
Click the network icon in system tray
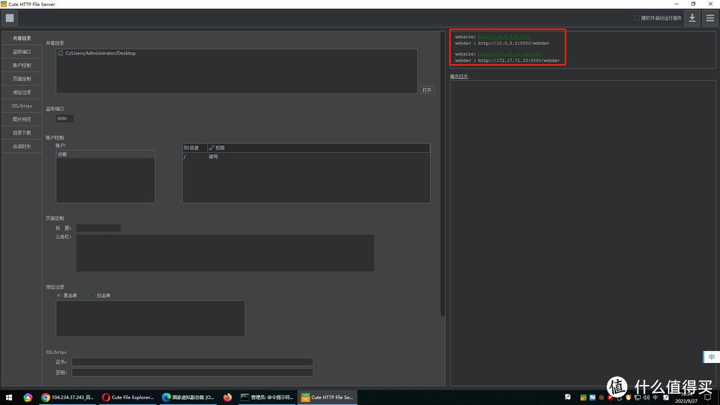[x=637, y=397]
